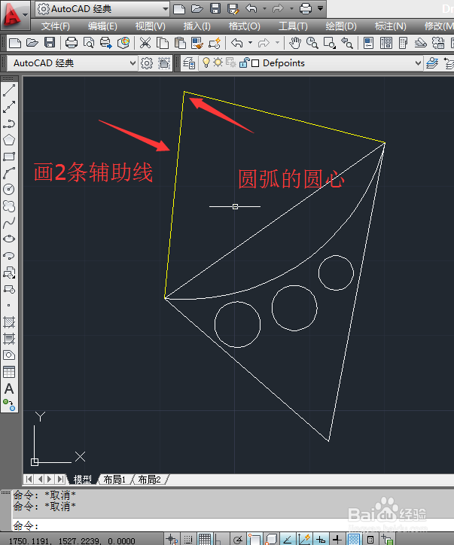Click the Plot Preview icon

pyautogui.click(x=89, y=43)
